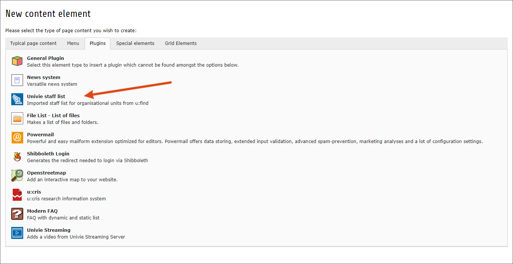
Task: Click the Powermail description about mailform extension
Action: [x=255, y=142]
